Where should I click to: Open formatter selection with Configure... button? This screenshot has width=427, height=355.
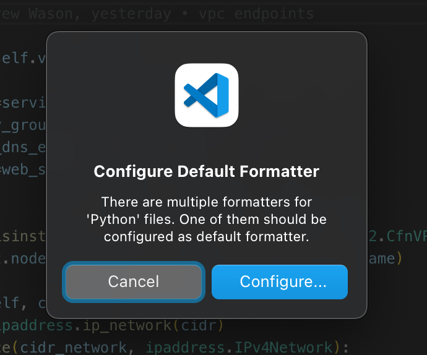(x=280, y=282)
